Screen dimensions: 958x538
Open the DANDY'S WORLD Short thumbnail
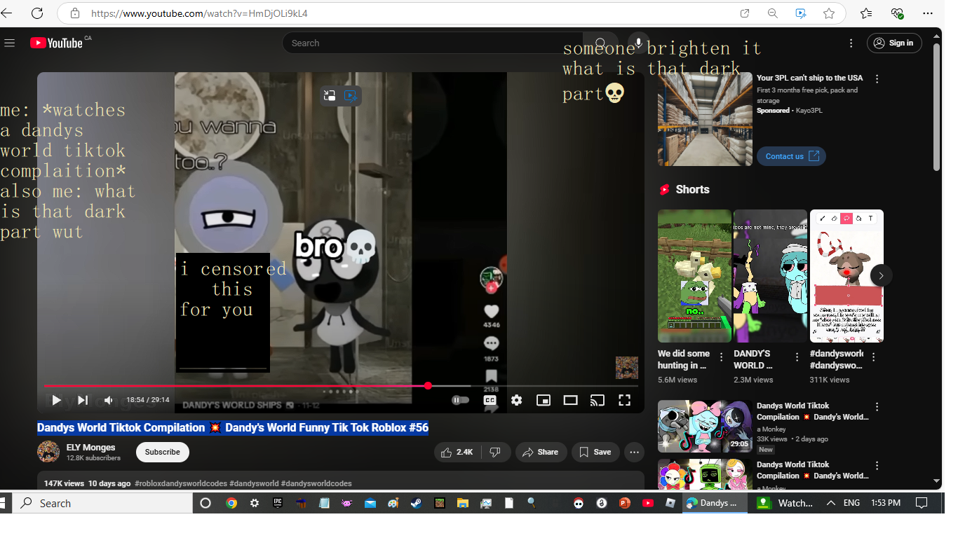pyautogui.click(x=770, y=276)
